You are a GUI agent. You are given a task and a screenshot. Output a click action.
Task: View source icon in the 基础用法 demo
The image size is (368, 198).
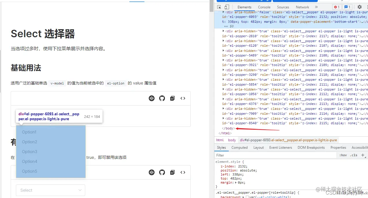[183, 98]
